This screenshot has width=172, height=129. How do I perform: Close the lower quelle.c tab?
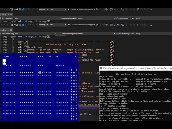(x=11, y=30)
